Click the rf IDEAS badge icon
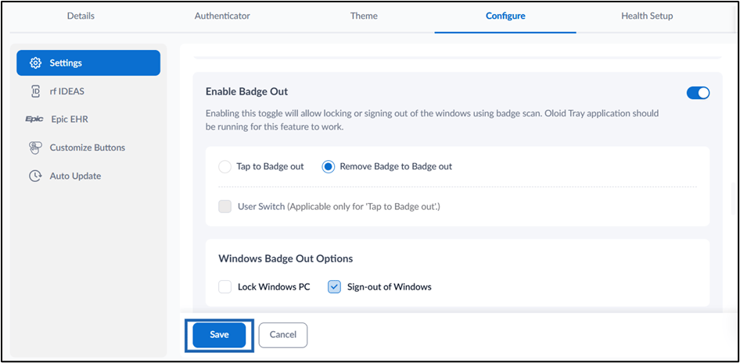 [35, 91]
